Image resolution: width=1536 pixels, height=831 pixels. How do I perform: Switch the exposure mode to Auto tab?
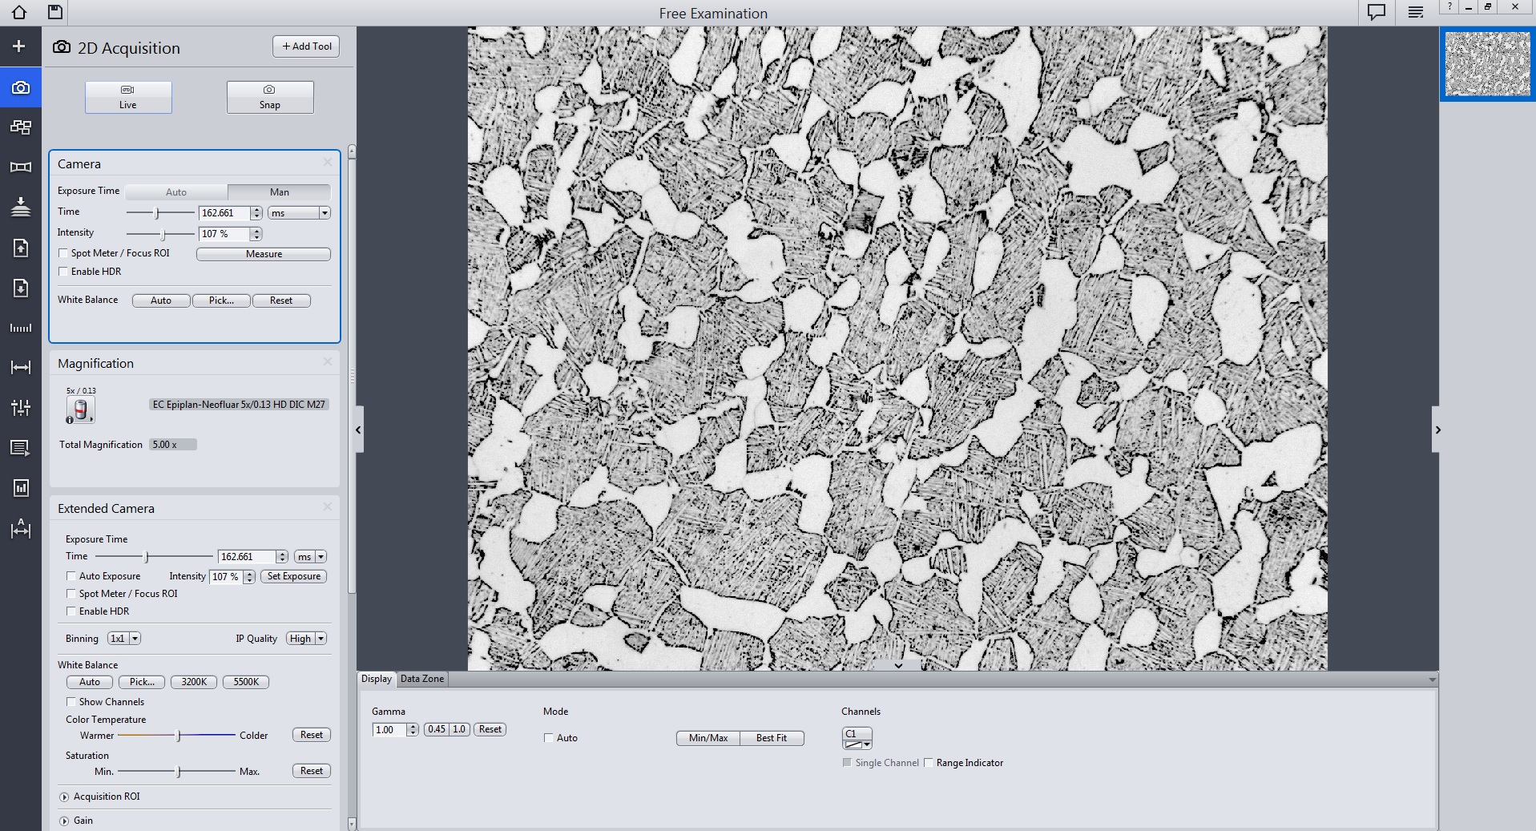175,192
